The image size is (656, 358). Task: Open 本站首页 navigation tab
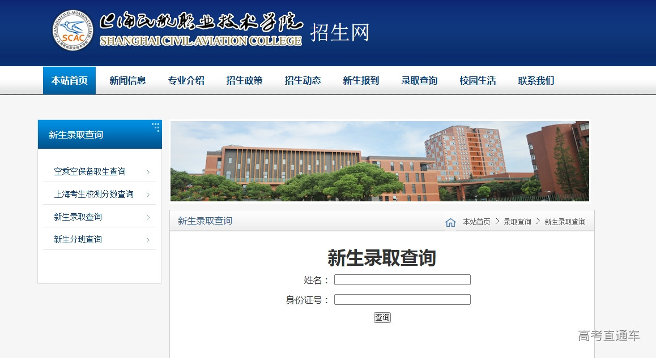click(69, 80)
